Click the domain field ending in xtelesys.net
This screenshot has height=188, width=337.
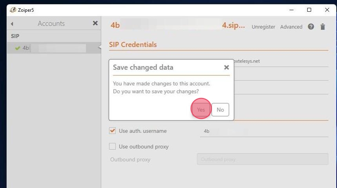(280, 61)
